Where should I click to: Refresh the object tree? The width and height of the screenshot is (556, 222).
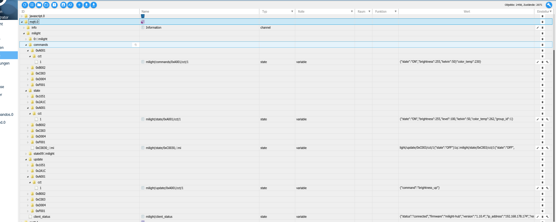(25, 5)
